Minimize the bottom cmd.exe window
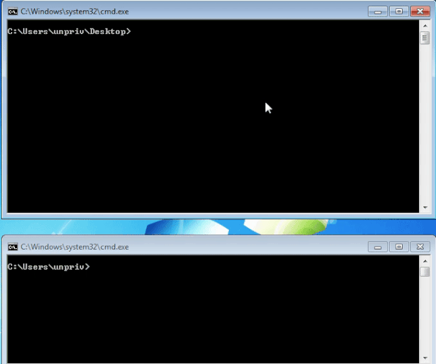436x364 pixels. [377, 247]
